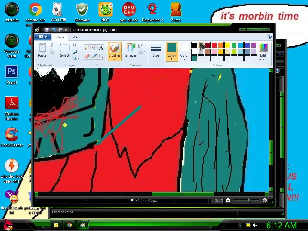Click the Cut scissors icon
The image size is (308, 231).
(52, 45)
